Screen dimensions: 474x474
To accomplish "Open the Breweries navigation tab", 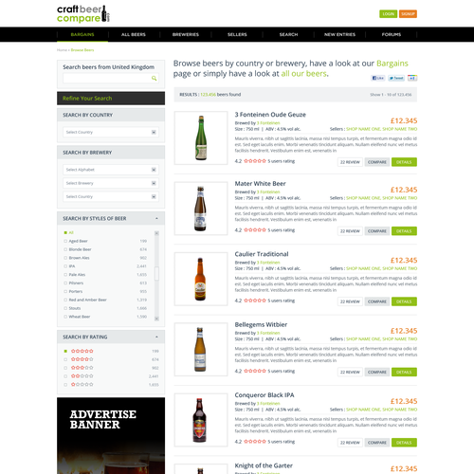I will [x=186, y=34].
